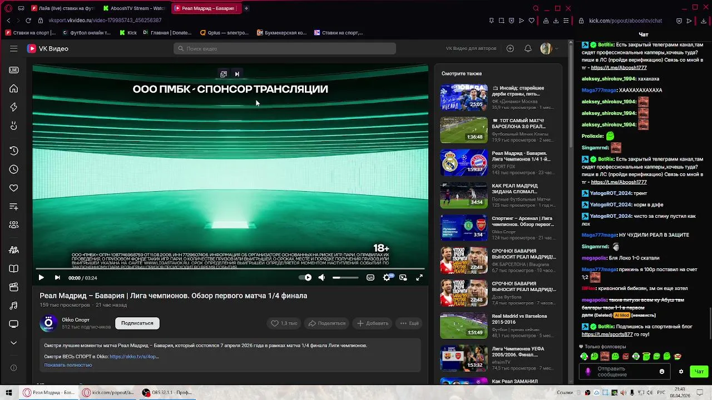Open Music note icon in sidebar

[x=14, y=306]
